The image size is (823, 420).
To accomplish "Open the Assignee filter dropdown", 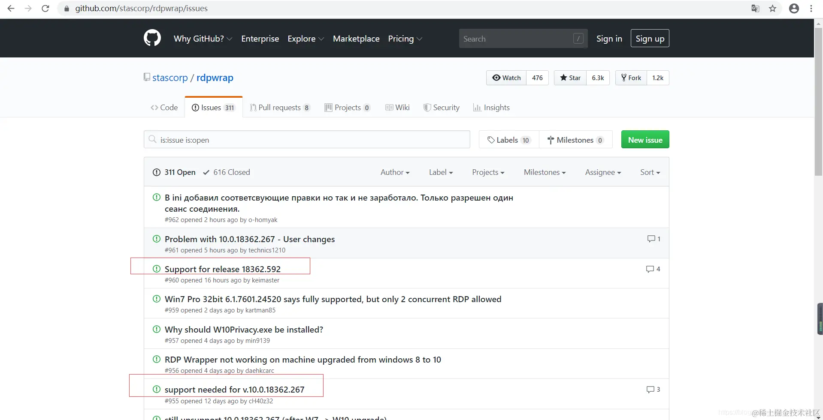I will tap(603, 172).
